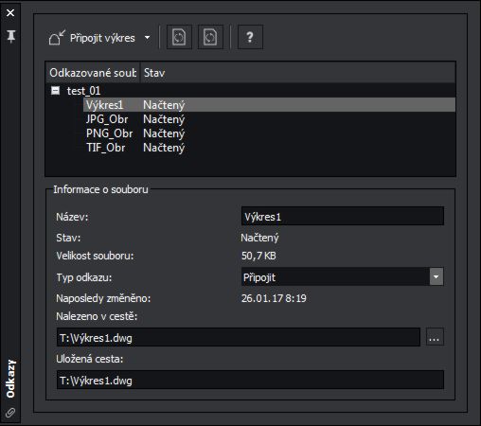481x426 pixels.
Task: Toggle the pin icon for auto-hide
Action: [x=10, y=36]
